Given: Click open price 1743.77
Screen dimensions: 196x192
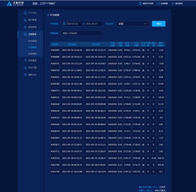Looking at the screenshot, I should coord(127,158).
